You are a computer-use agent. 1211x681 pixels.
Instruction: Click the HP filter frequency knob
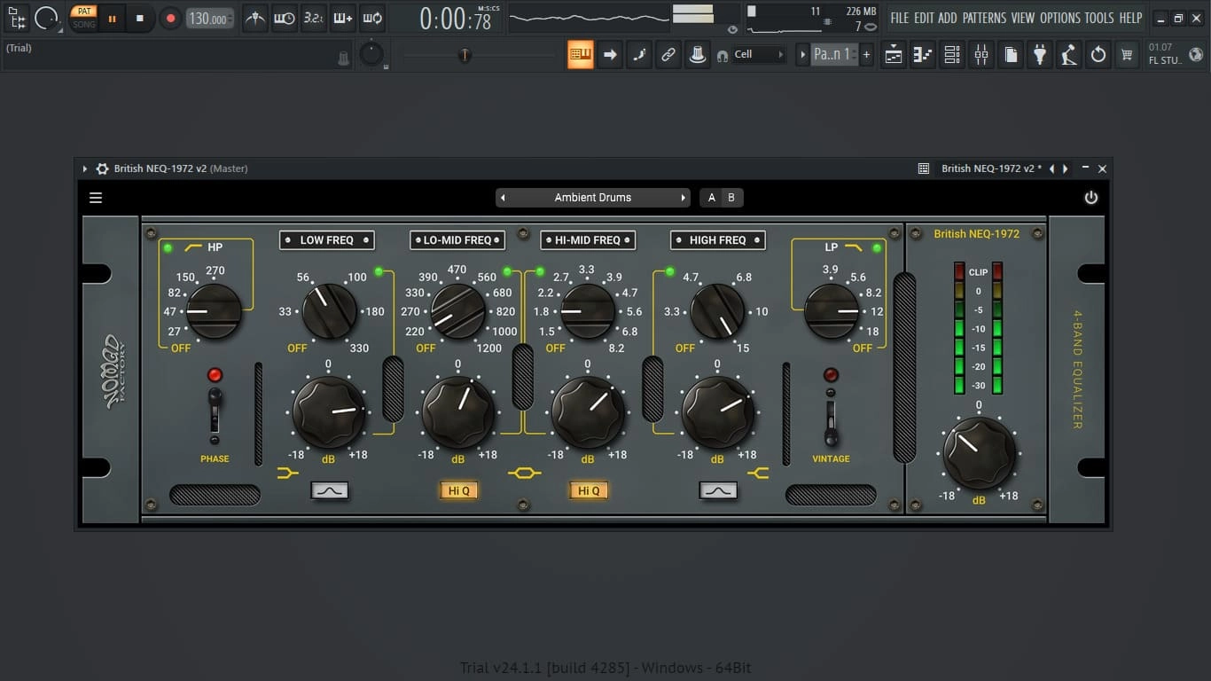pos(215,311)
